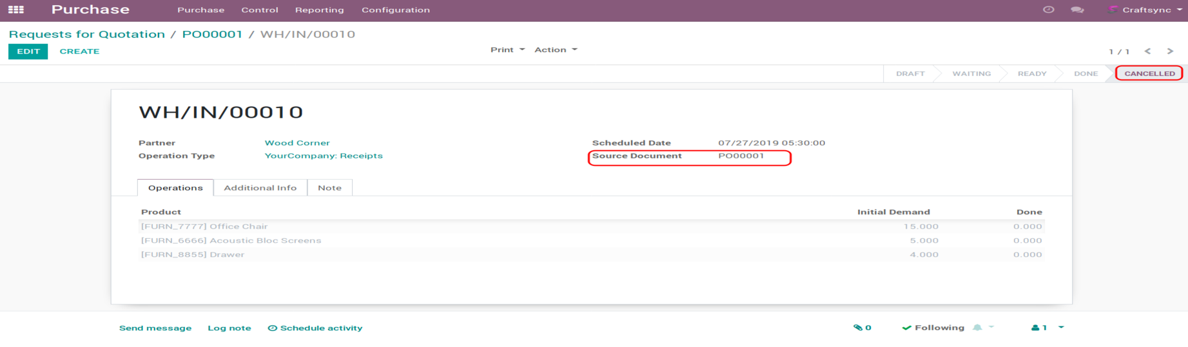Switch to the Note tab
This screenshot has width=1188, height=347.
pyautogui.click(x=329, y=188)
